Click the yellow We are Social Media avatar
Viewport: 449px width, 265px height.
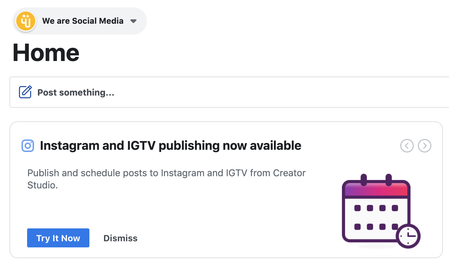[26, 21]
